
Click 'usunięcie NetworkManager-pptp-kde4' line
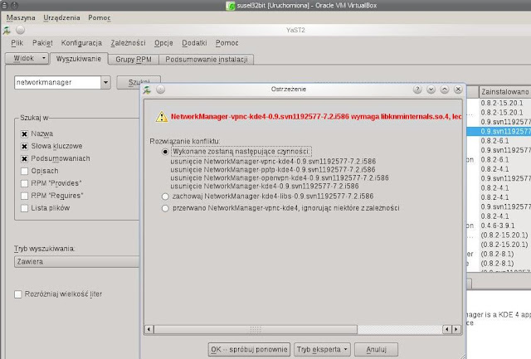(273, 169)
